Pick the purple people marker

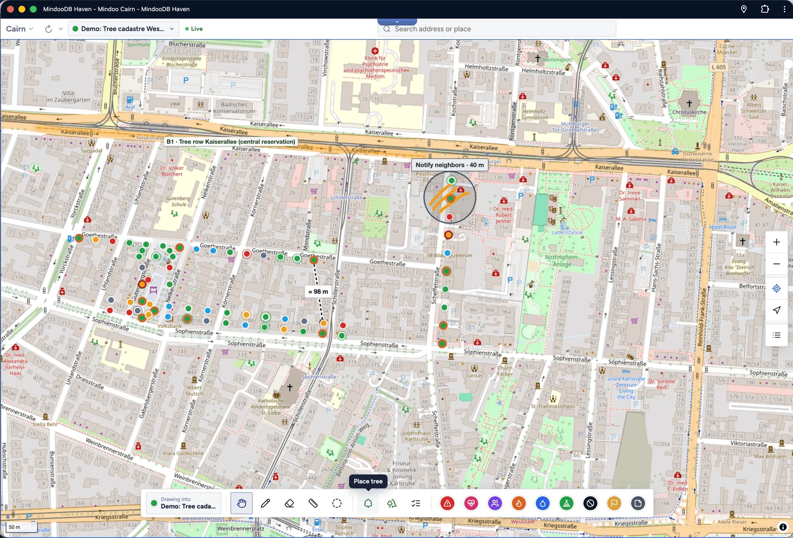pyautogui.click(x=495, y=503)
